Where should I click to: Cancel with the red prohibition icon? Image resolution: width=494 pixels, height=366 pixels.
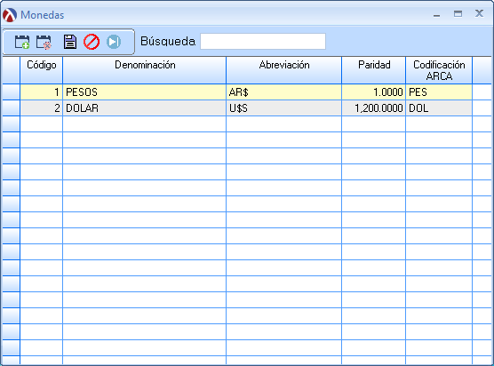pyautogui.click(x=92, y=42)
